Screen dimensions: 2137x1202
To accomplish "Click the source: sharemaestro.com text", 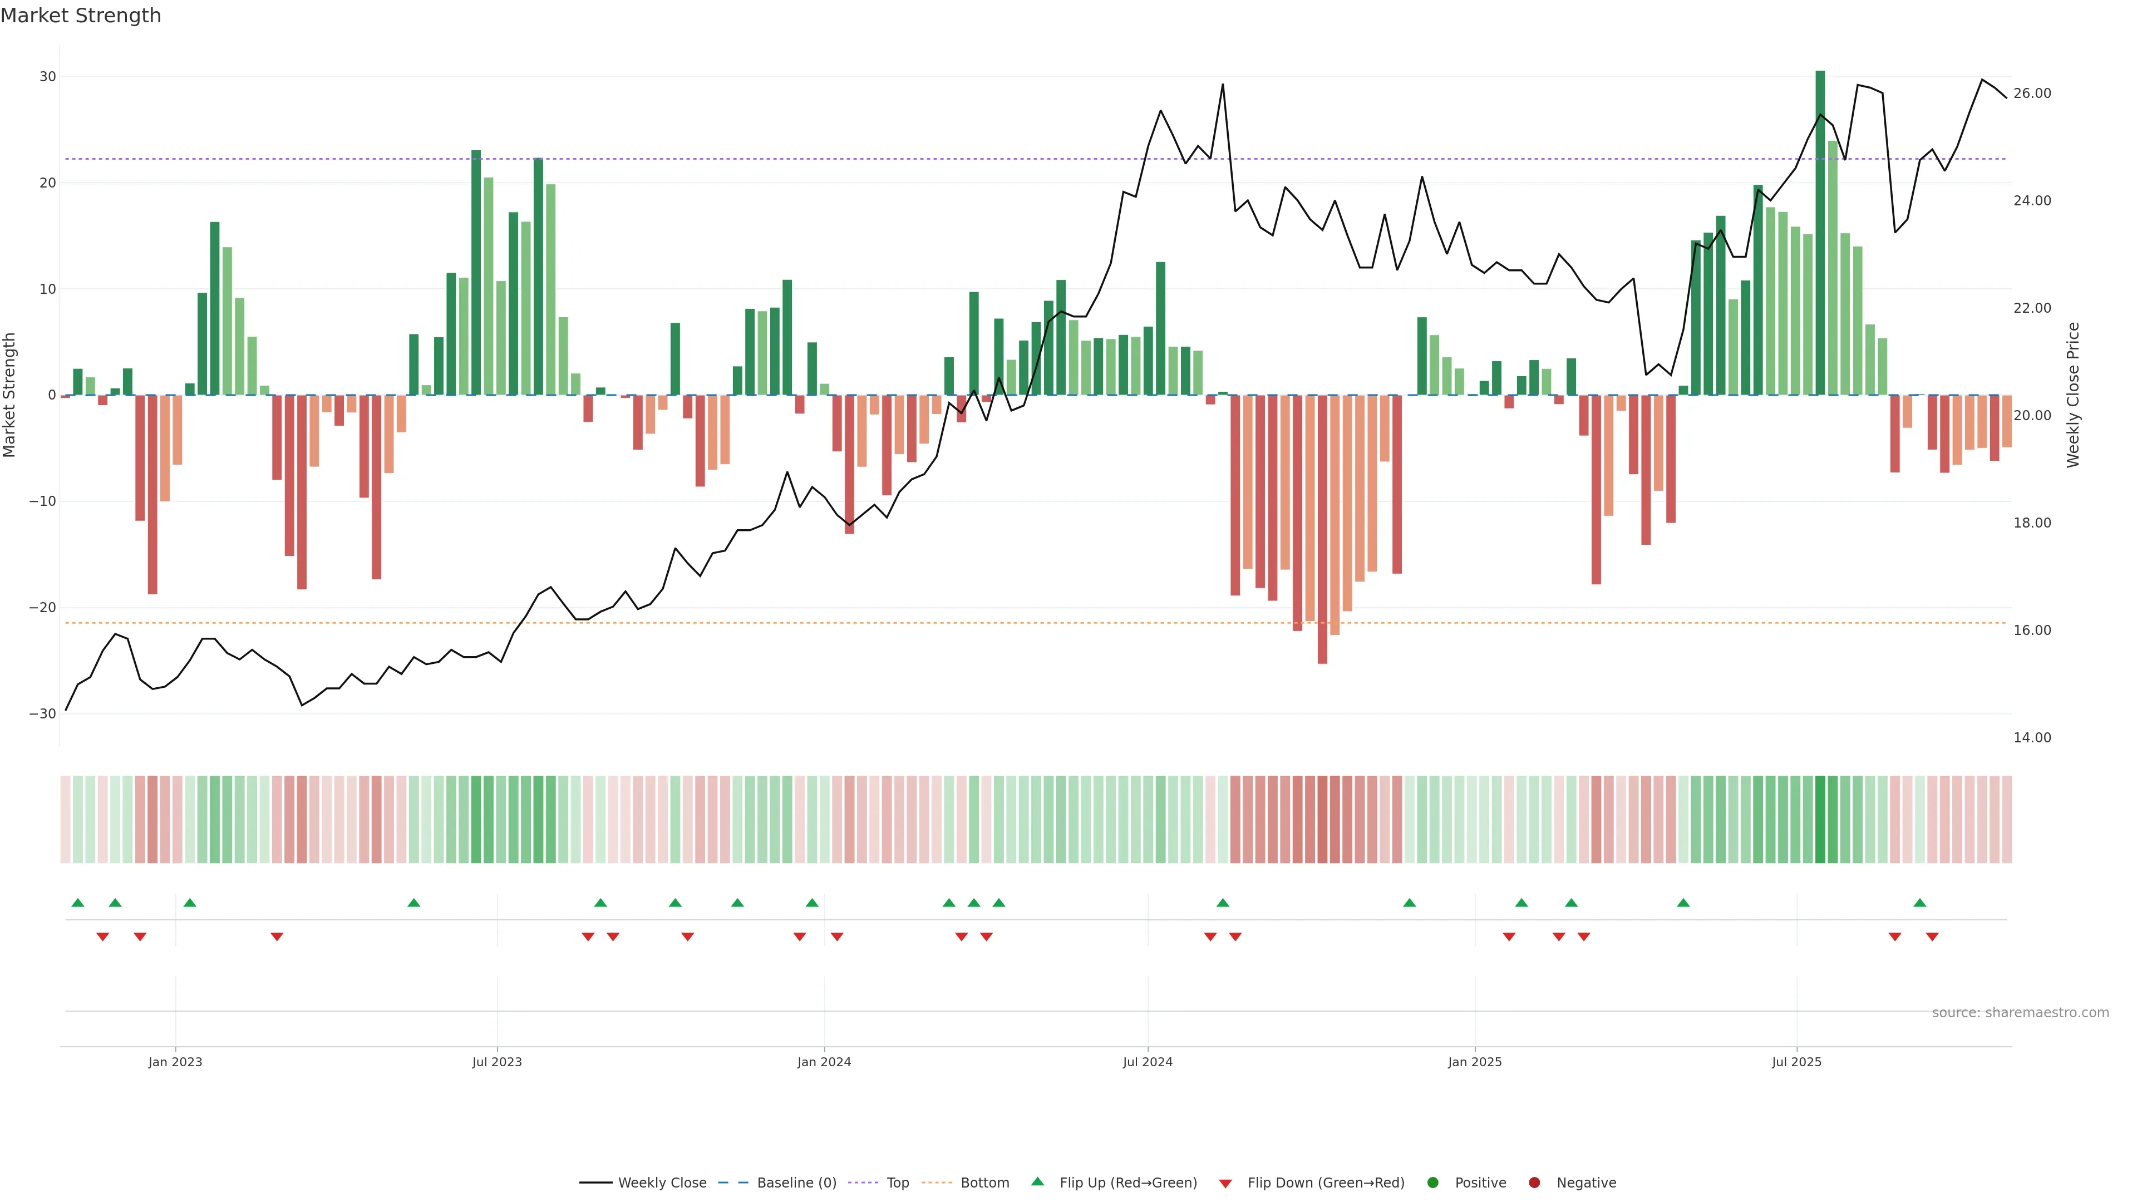I will point(2020,1012).
